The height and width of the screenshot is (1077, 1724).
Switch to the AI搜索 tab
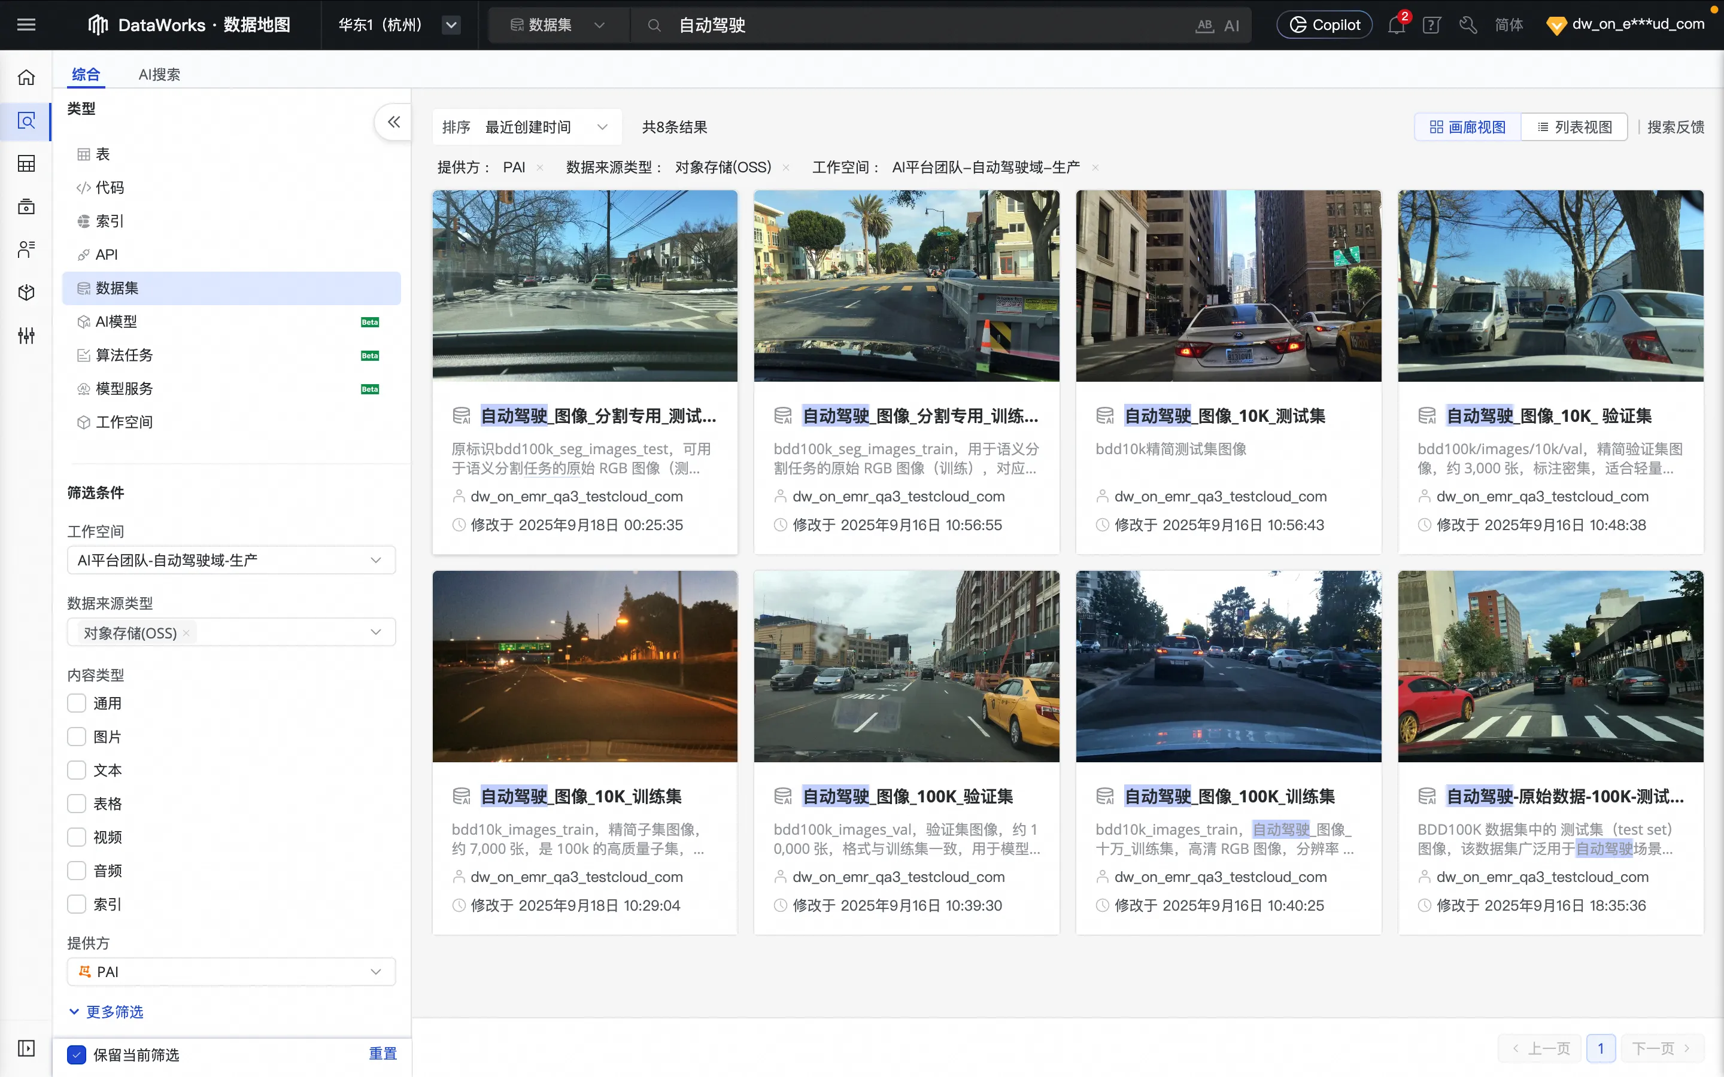159,74
